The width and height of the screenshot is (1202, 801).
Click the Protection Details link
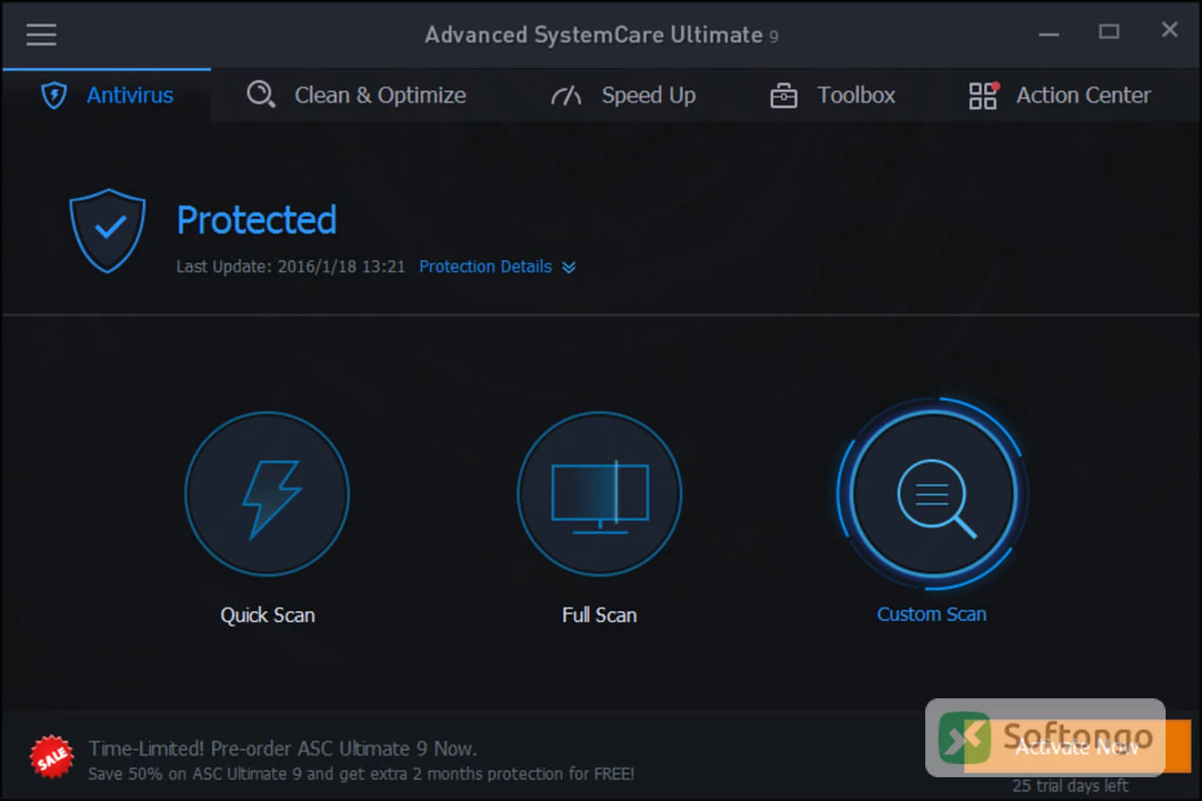point(485,267)
